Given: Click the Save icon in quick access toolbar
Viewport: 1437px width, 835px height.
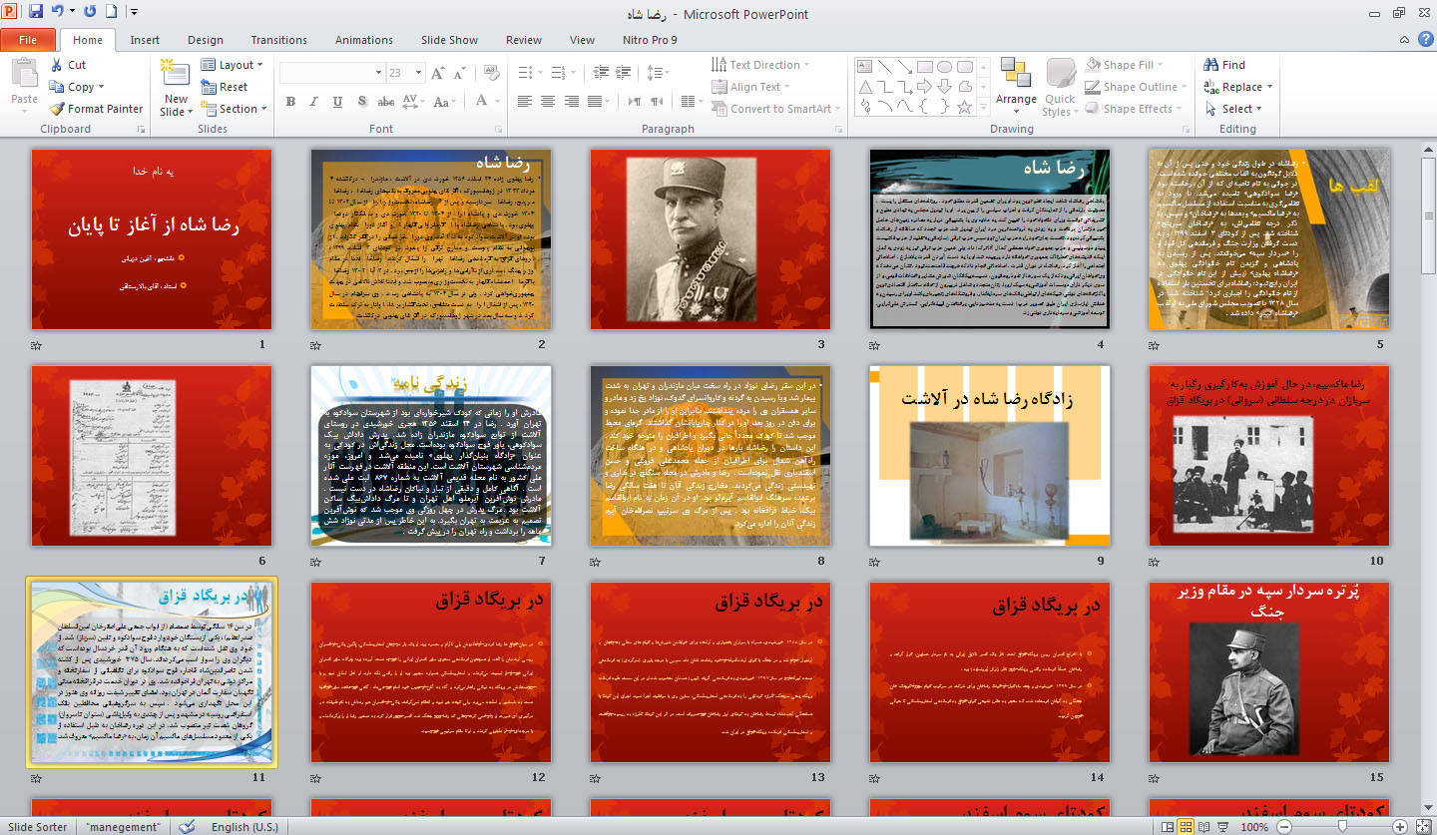Looking at the screenshot, I should point(36,13).
